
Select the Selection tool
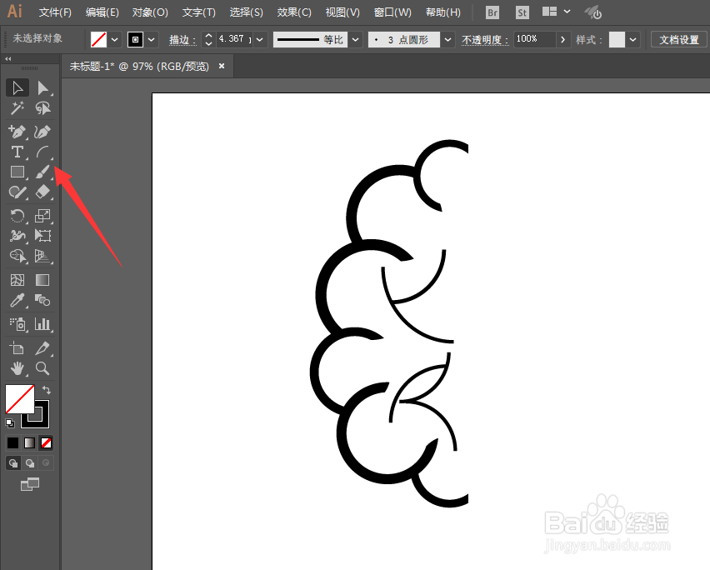pyautogui.click(x=17, y=87)
